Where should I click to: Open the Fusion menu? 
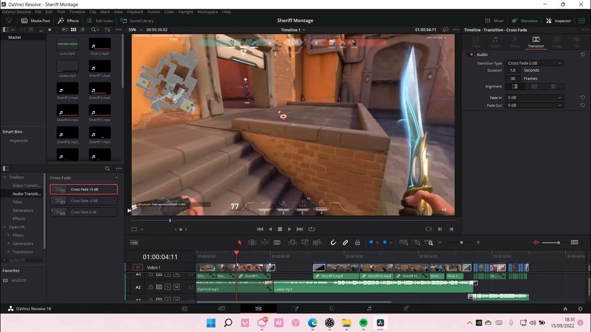(154, 12)
